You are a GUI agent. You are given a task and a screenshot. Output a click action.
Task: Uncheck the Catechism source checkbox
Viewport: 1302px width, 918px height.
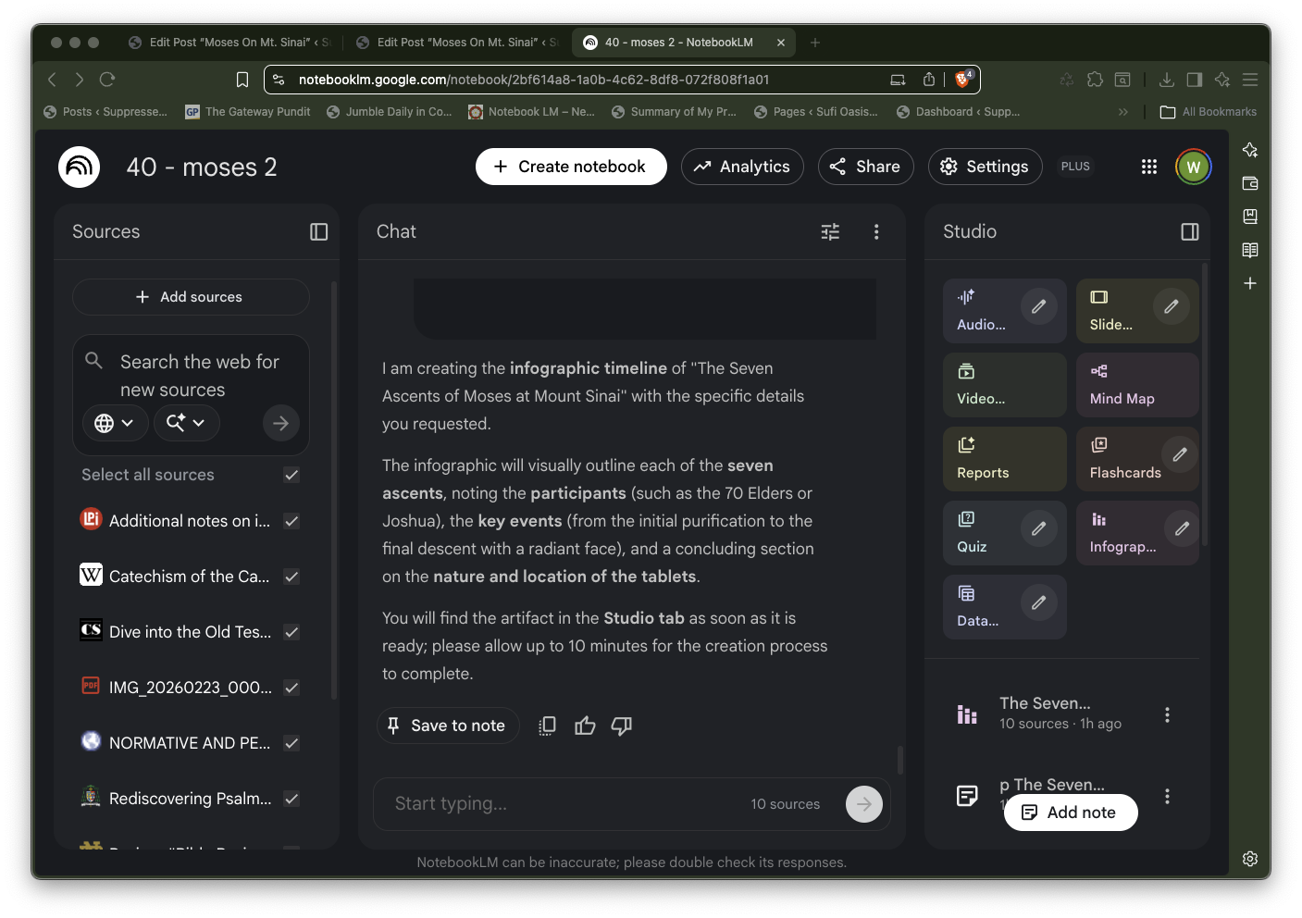pos(291,577)
